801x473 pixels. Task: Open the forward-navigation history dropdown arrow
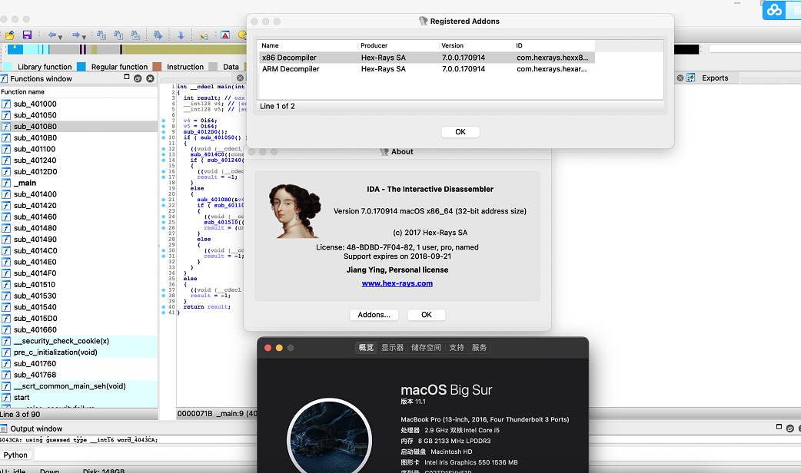coord(84,38)
